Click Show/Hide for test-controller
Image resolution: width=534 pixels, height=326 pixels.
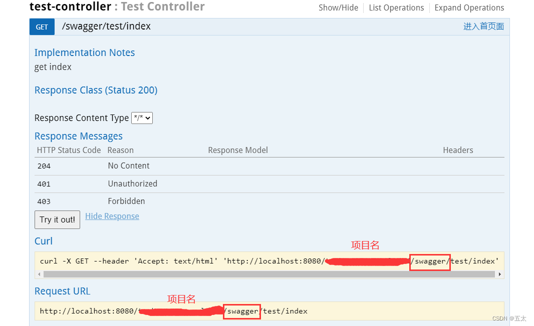tap(338, 8)
